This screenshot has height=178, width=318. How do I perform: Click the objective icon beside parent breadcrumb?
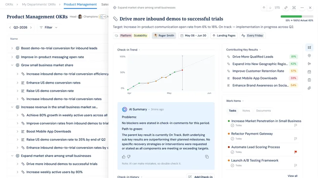click(115, 8)
